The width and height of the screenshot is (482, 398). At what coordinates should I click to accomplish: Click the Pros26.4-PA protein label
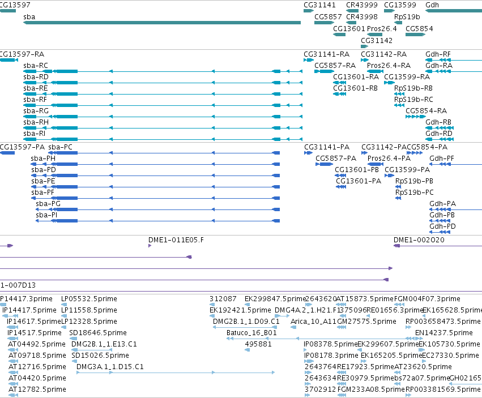pos(389,159)
